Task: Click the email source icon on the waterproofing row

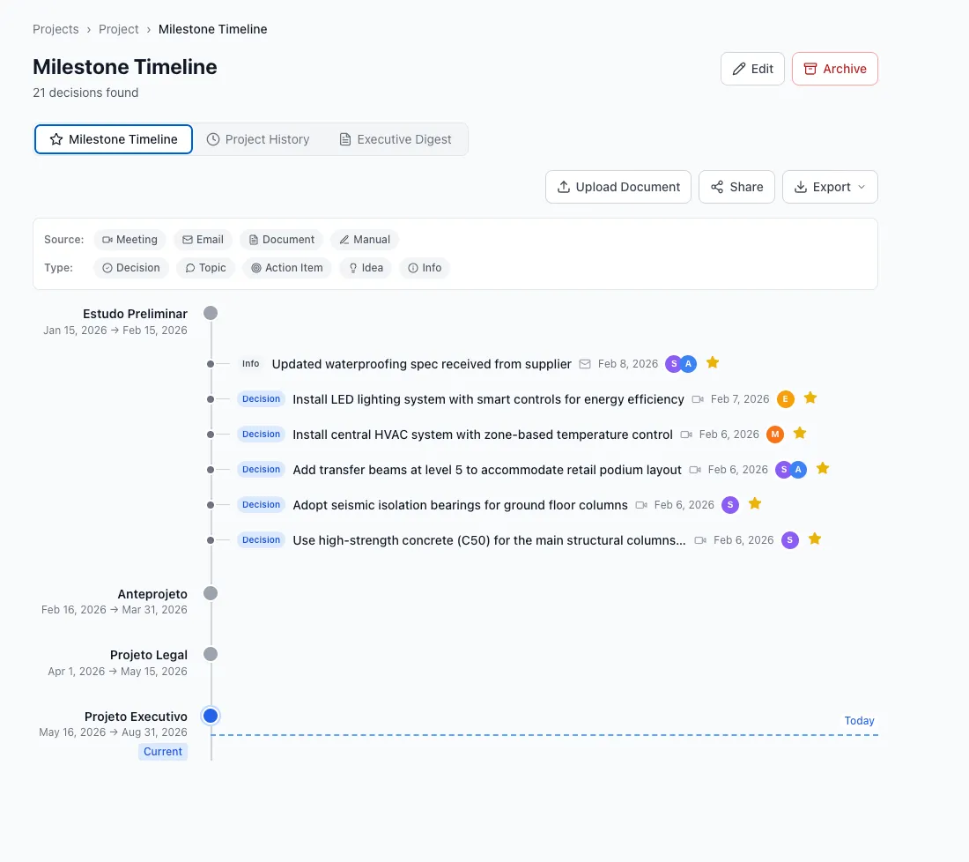Action: (x=585, y=364)
